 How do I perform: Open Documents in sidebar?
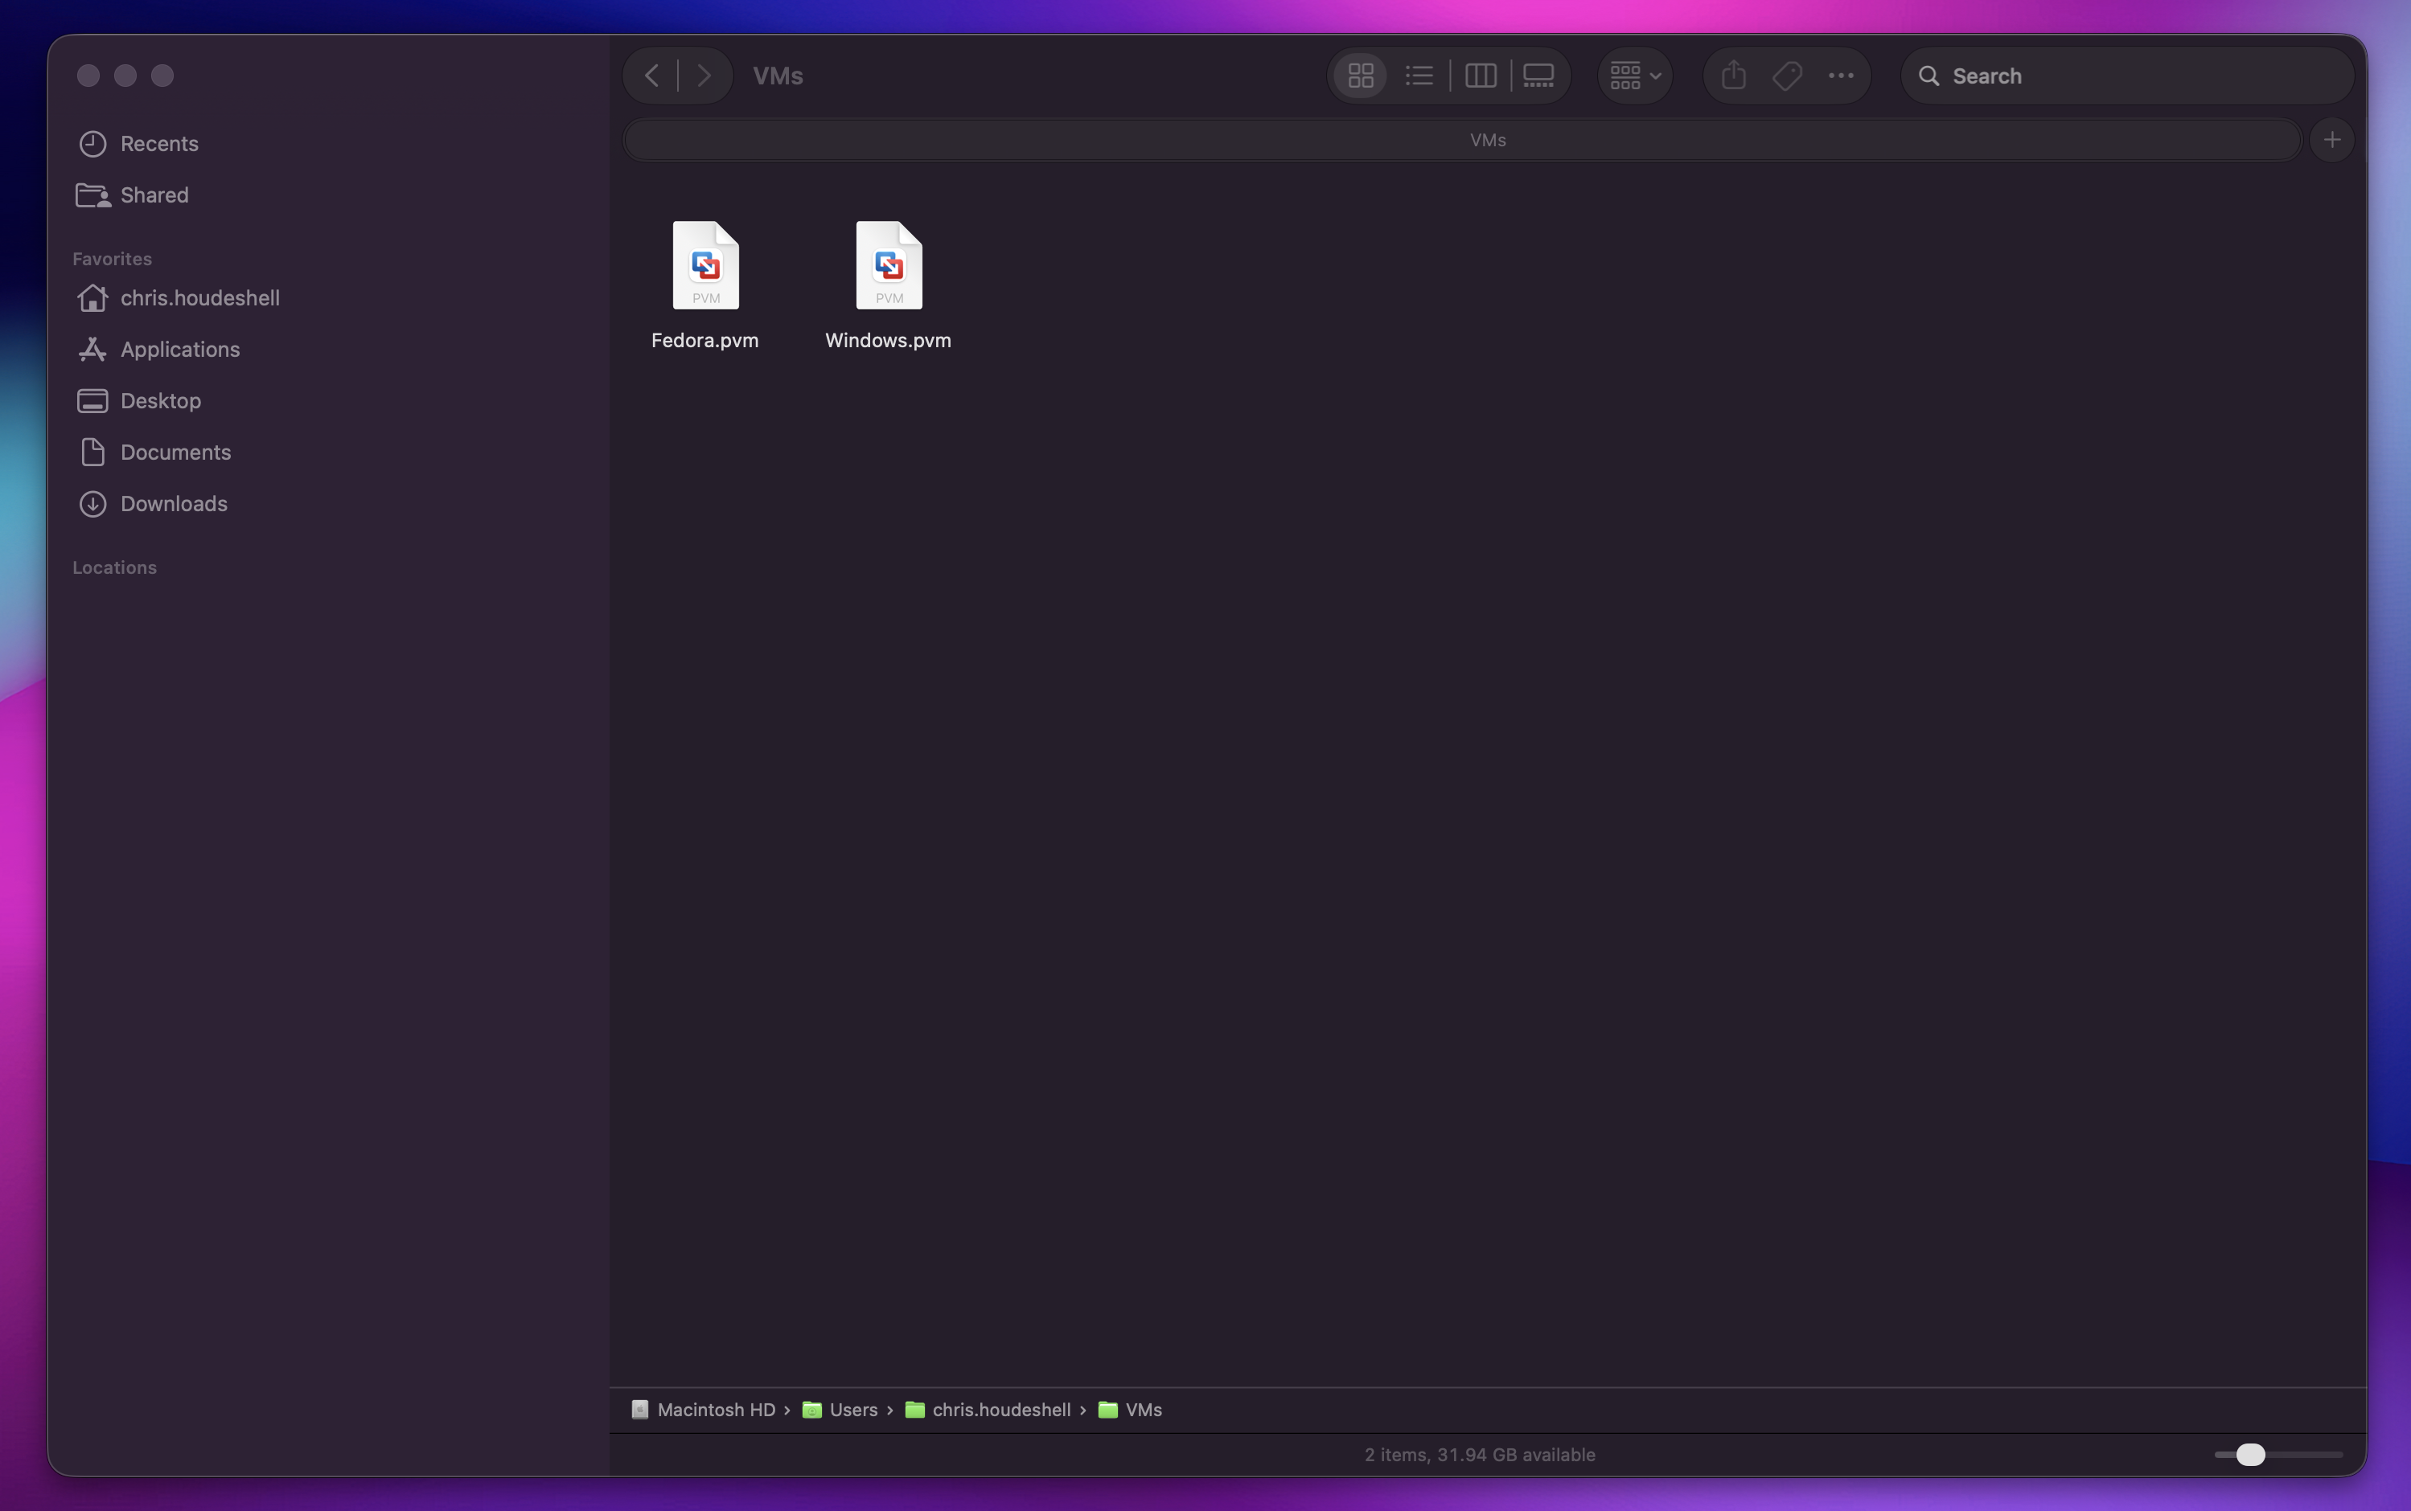(328, 452)
